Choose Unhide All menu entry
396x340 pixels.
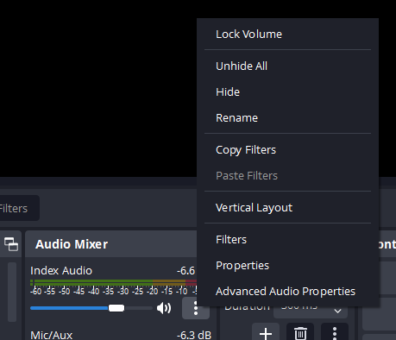[287, 66]
